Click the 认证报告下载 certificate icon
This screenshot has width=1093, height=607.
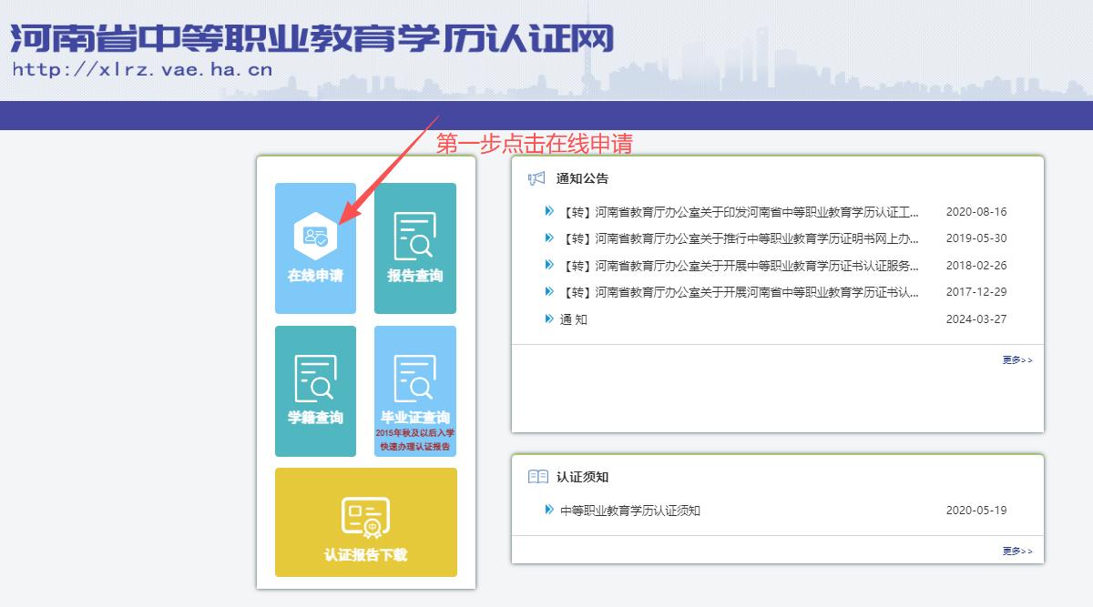click(x=365, y=517)
